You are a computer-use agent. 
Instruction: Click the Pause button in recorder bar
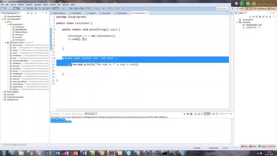(253, 146)
